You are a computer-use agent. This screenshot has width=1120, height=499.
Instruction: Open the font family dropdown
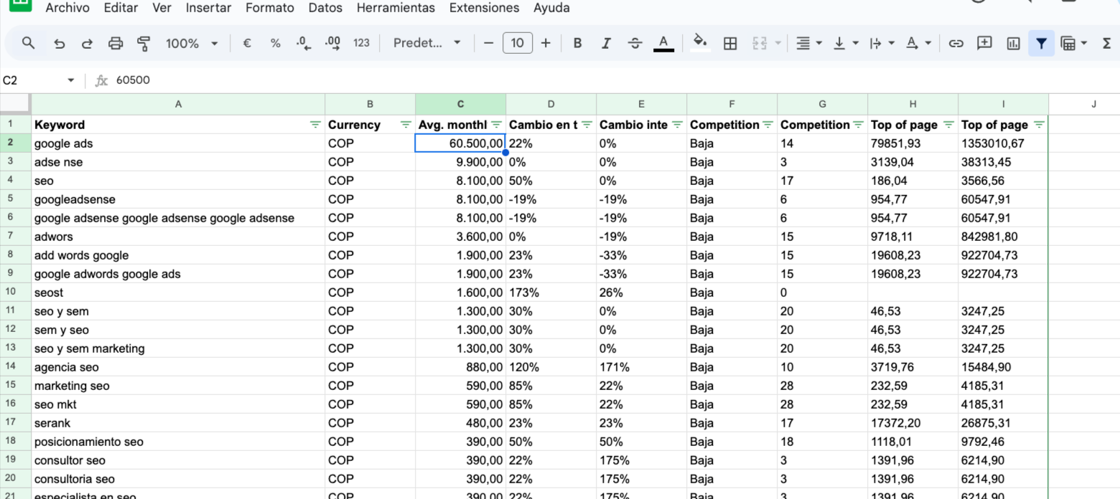click(427, 43)
